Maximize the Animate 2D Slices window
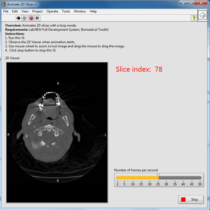The image size is (210, 210). click(x=191, y=3)
